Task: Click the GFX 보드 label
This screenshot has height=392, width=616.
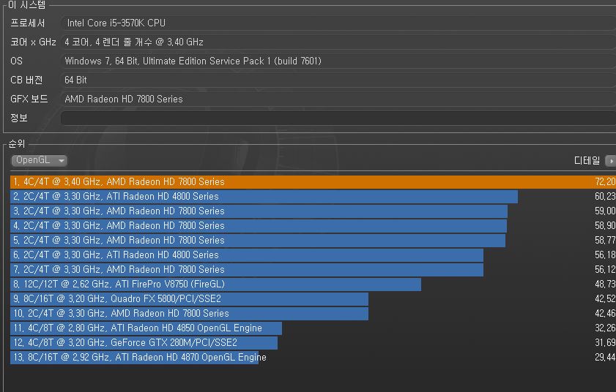Action: pos(29,99)
